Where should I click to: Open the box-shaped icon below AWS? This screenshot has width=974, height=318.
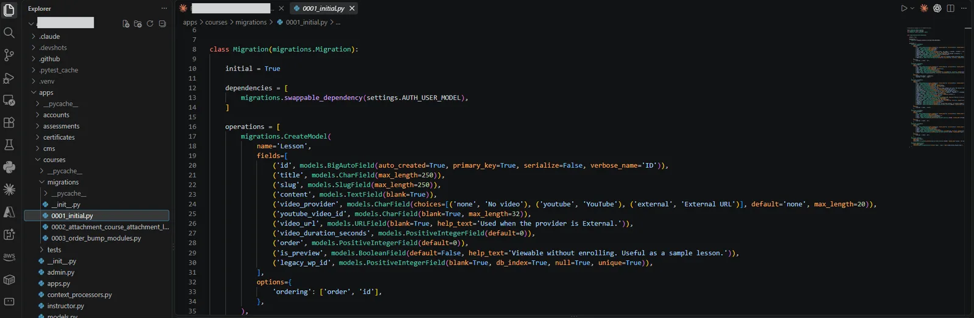[9, 279]
